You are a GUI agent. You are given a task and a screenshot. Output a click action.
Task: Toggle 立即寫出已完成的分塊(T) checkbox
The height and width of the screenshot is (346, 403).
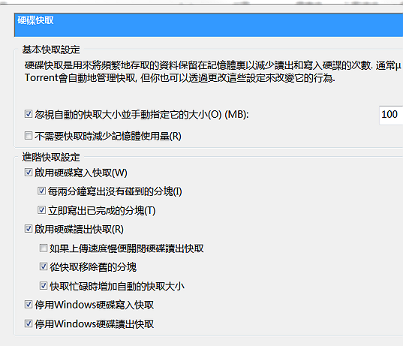41,210
